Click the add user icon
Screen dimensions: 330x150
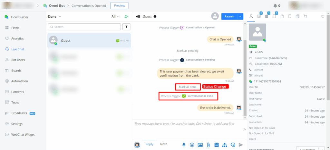click(126, 16)
